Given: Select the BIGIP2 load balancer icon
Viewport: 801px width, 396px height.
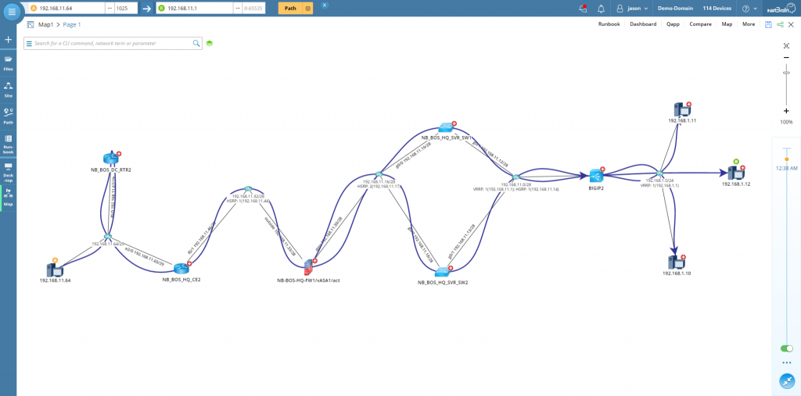Looking at the screenshot, I should pyautogui.click(x=596, y=176).
